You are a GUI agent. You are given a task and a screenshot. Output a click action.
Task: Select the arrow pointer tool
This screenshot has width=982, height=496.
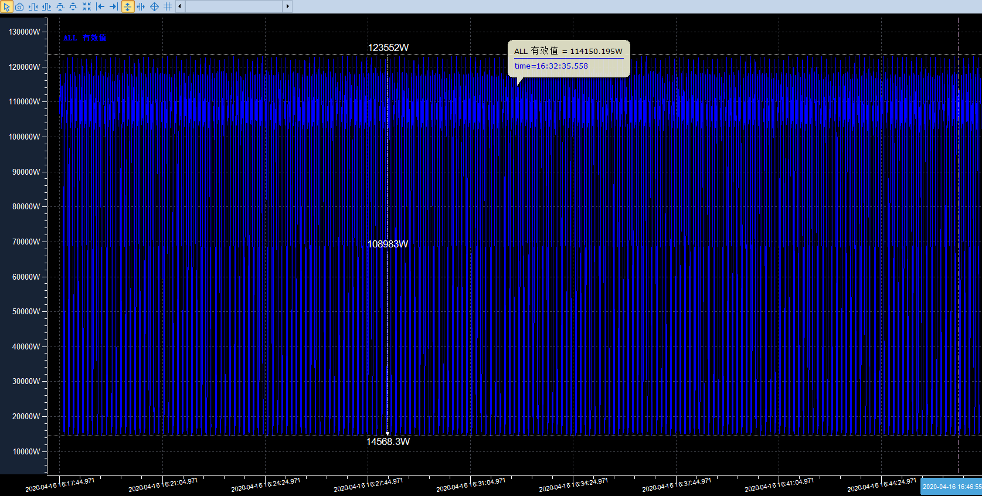click(6, 6)
